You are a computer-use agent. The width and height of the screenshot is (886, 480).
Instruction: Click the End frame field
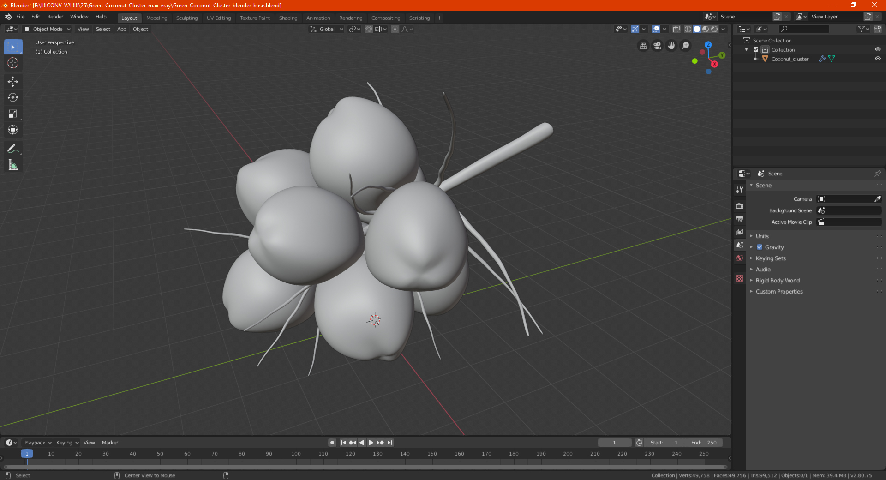pos(703,442)
